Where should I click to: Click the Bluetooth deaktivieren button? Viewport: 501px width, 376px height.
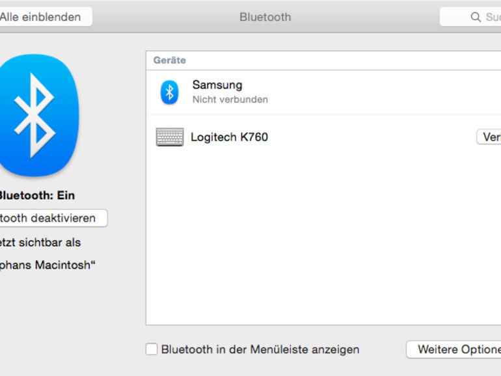(x=53, y=218)
